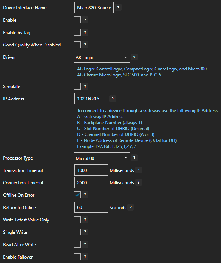The image size is (221, 263).
Task: Click the Driver Interface Name text box
Action: point(94,7)
